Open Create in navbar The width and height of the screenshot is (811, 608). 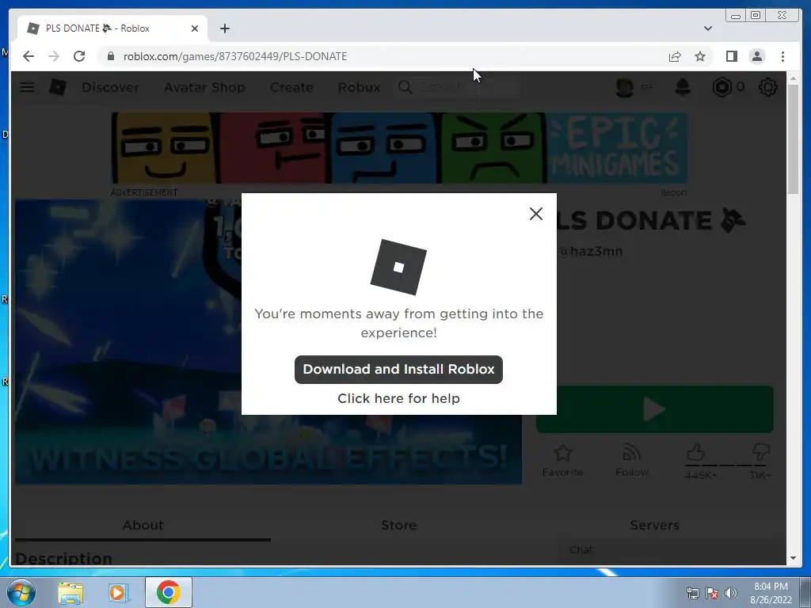click(291, 87)
